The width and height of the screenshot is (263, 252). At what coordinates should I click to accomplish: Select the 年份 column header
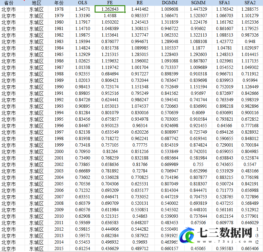(59, 3)
